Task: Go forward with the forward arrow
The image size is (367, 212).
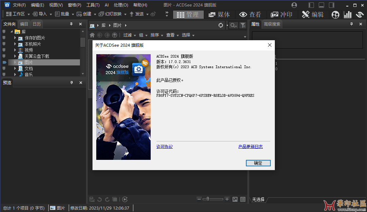Action: 107,35
